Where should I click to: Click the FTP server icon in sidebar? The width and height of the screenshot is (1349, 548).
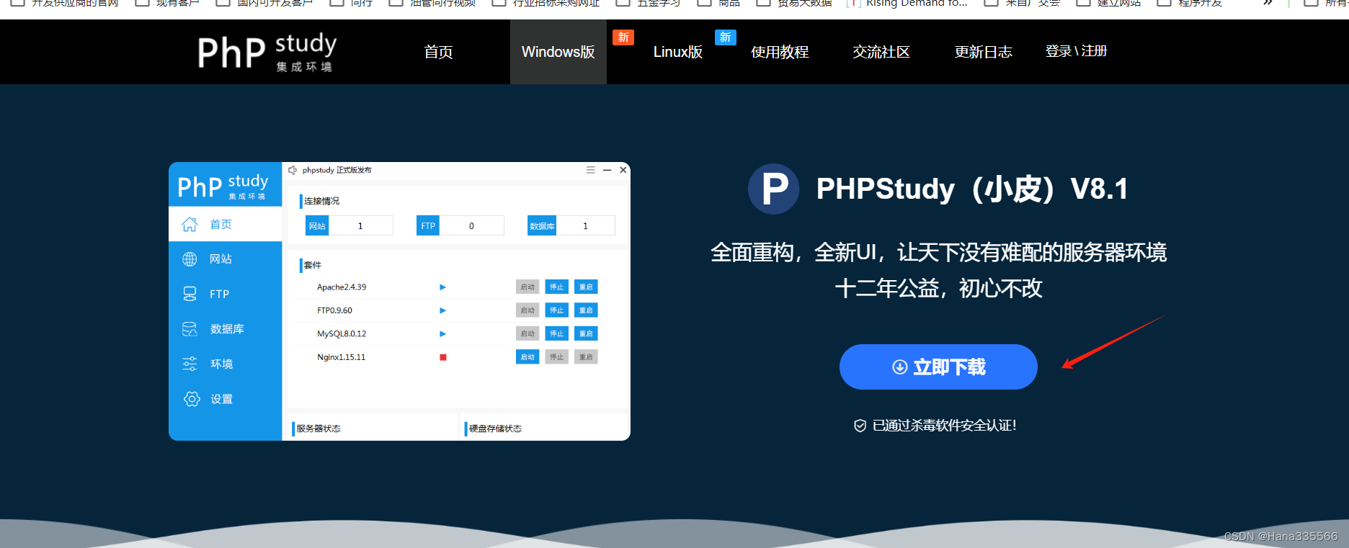tap(190, 294)
